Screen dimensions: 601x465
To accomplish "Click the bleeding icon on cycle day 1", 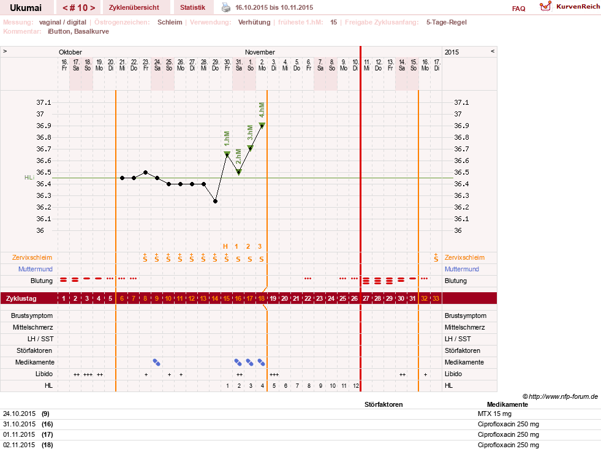I will click(x=63, y=280).
